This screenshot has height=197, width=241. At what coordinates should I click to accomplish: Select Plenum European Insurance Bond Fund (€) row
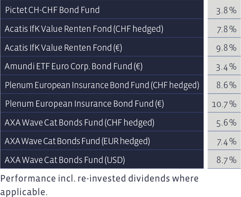[x=102, y=103]
